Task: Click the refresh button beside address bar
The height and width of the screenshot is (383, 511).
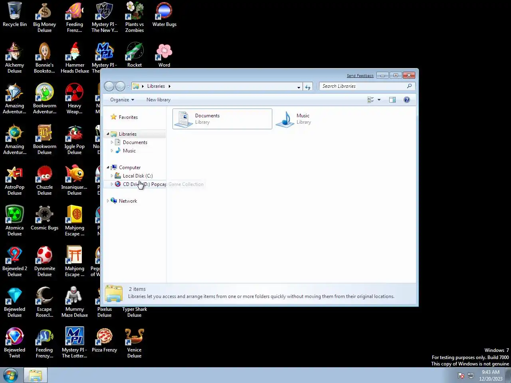Action: point(308,87)
